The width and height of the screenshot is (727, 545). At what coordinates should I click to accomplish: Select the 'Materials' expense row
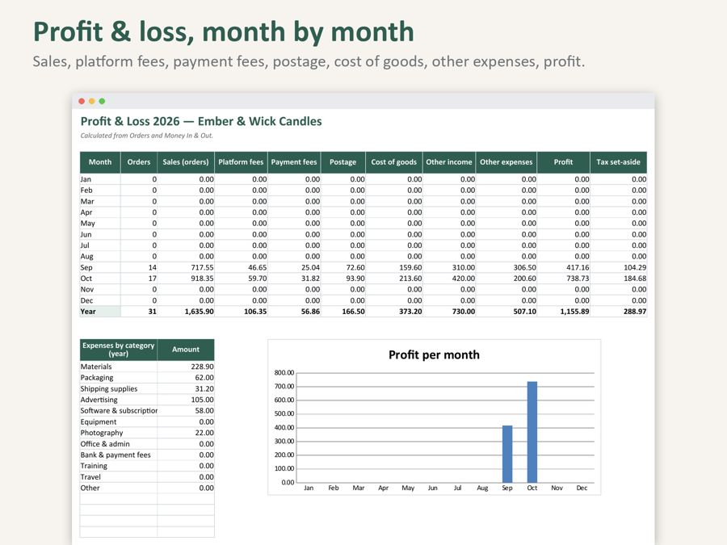147,367
